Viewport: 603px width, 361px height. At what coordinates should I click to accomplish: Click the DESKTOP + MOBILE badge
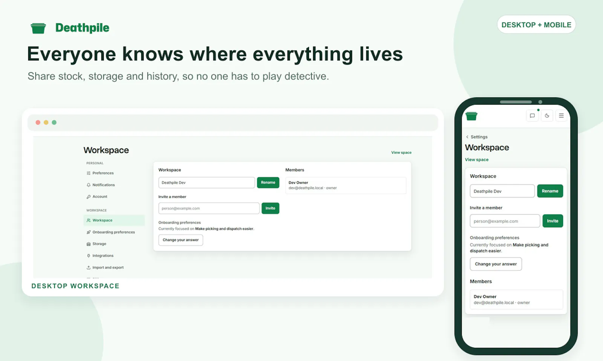coord(536,25)
